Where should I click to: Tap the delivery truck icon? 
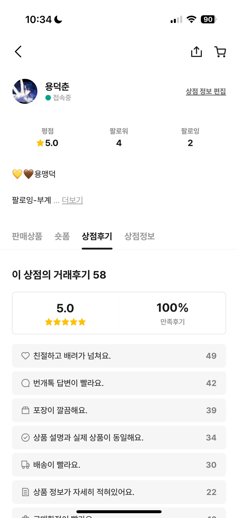(25, 465)
